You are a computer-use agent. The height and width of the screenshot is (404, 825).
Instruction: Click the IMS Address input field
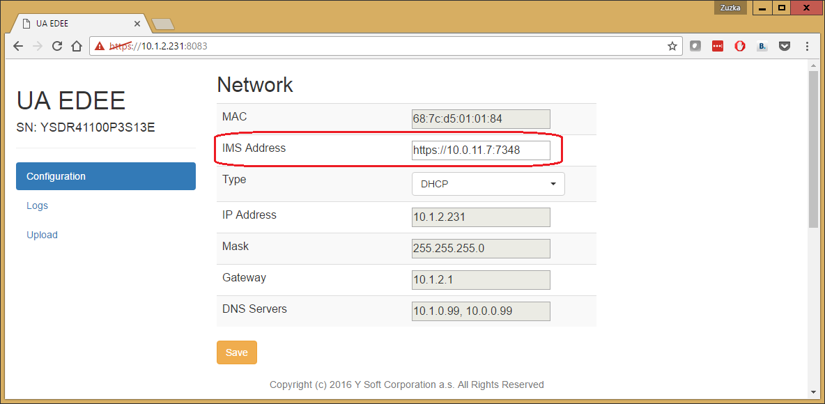click(x=481, y=150)
